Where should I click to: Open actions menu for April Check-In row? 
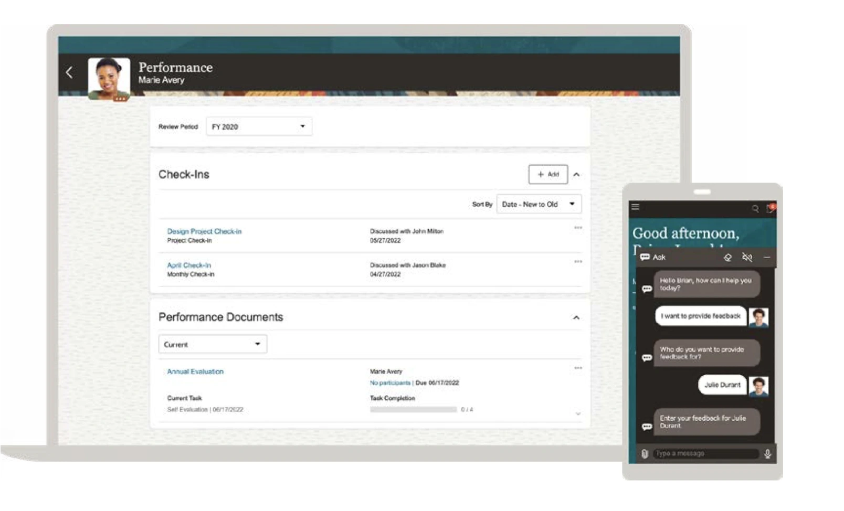[578, 261]
